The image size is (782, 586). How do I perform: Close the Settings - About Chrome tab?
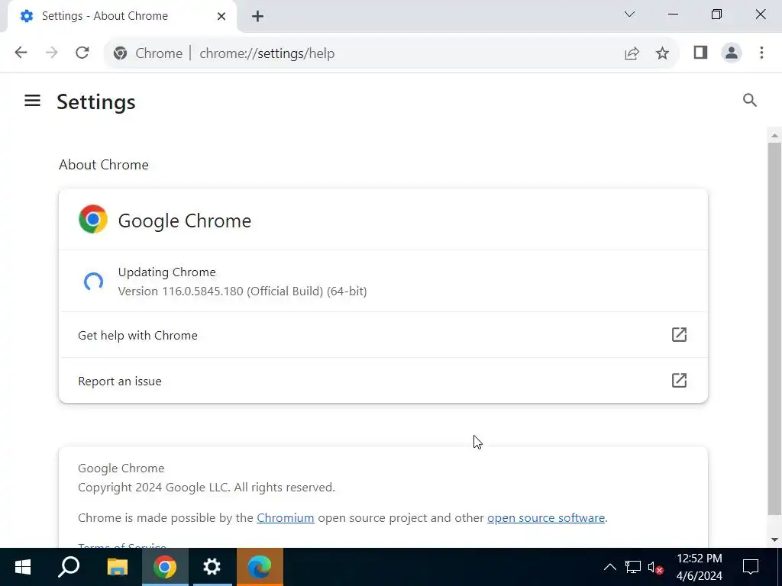[x=221, y=16]
